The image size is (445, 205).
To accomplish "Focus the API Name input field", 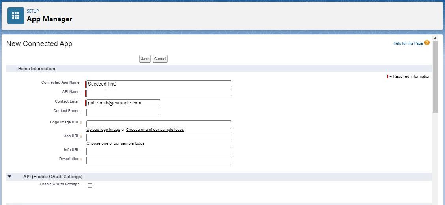I will [x=159, y=93].
